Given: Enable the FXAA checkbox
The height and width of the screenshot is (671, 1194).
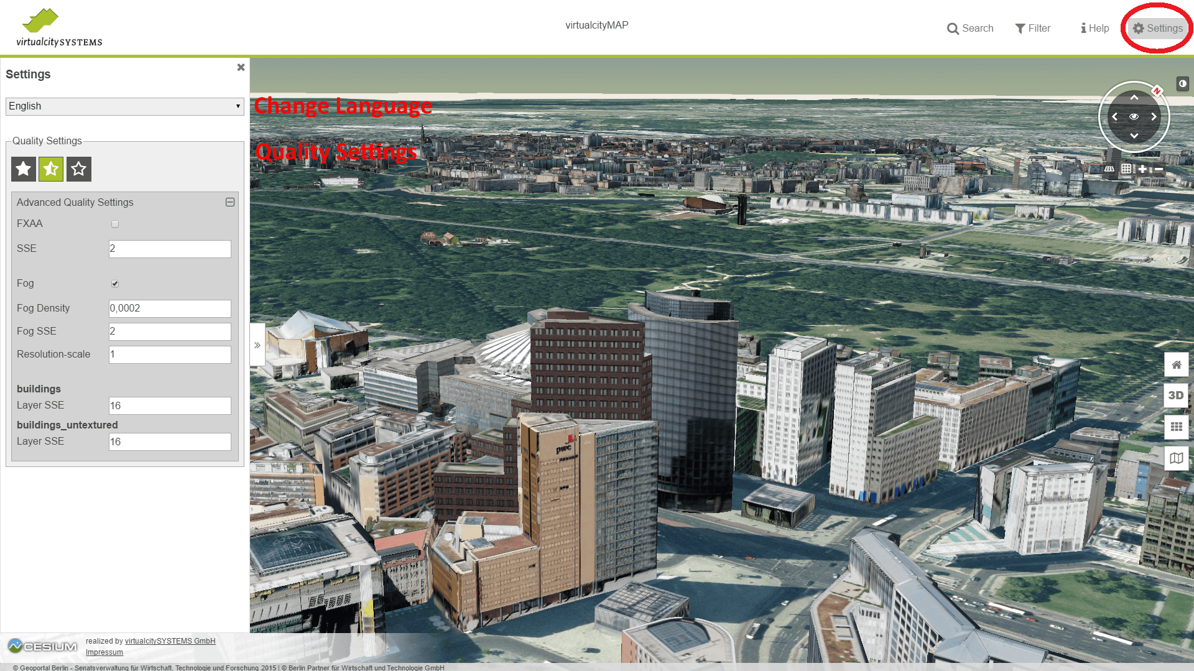Looking at the screenshot, I should point(115,224).
